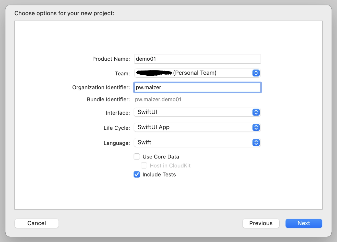Click the blue chevron icon beside SwiftUI App

(x=256, y=127)
